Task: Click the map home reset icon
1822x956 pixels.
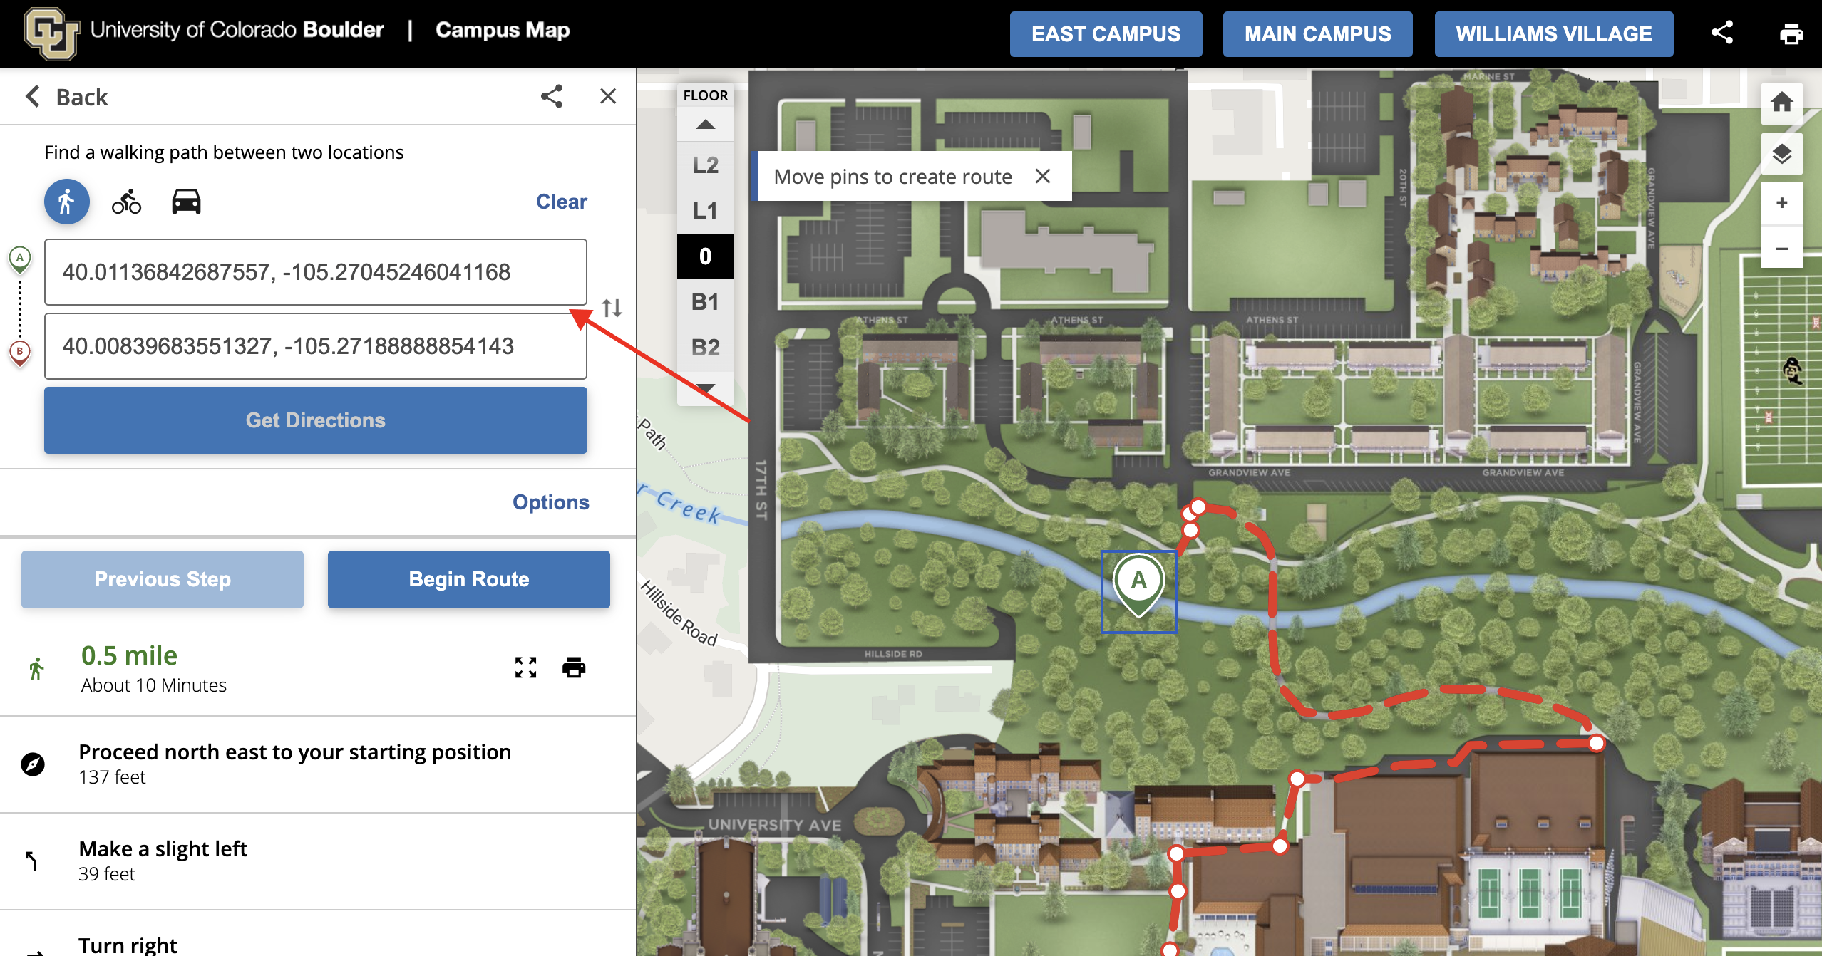Action: pyautogui.click(x=1781, y=103)
